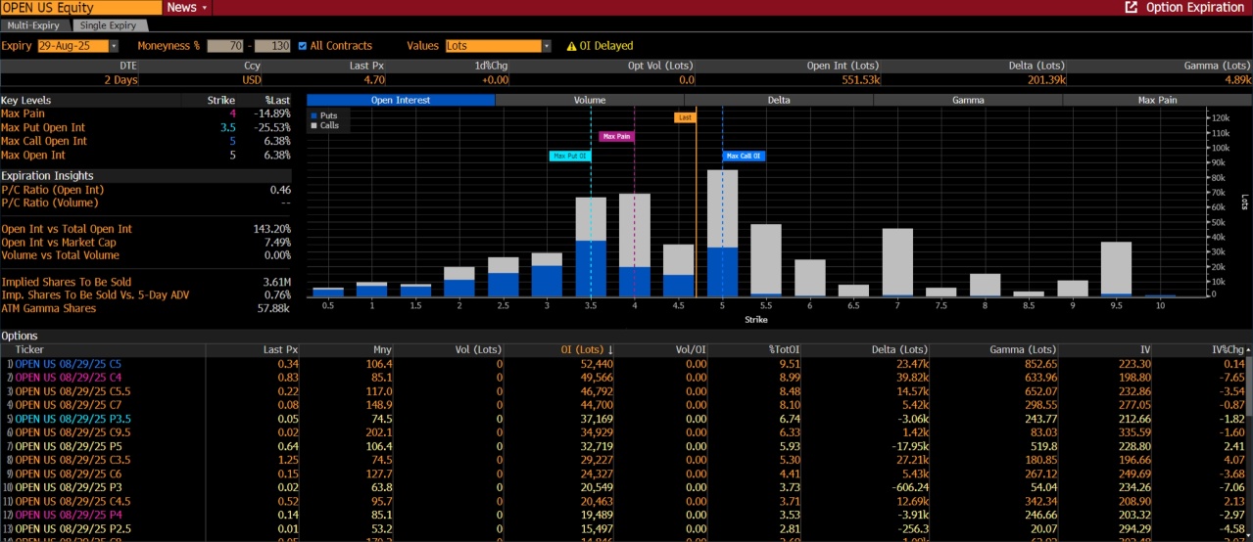Open the OPEN US 08/29/25 C5 option row
The height and width of the screenshot is (542, 1253).
(68, 364)
